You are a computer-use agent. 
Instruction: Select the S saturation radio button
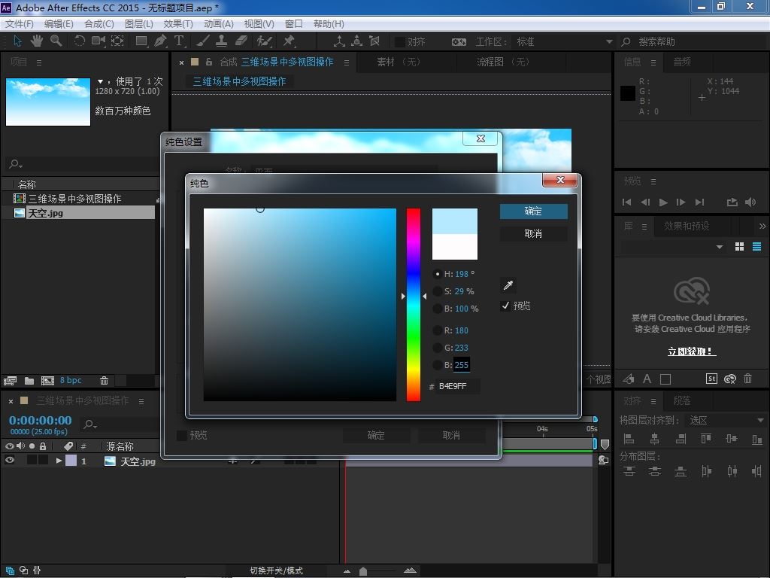point(438,291)
